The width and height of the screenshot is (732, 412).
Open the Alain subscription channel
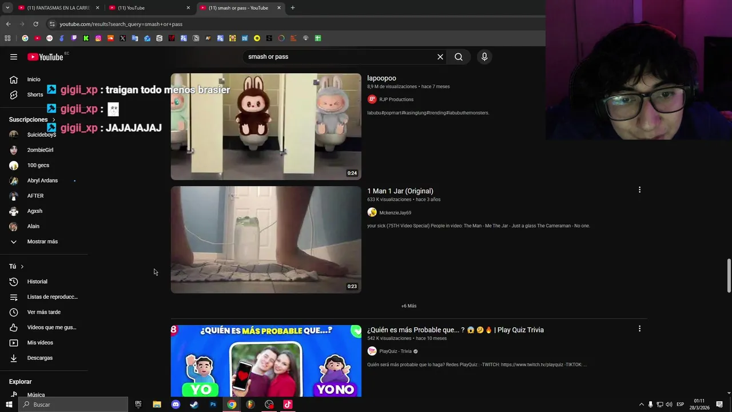(33, 226)
